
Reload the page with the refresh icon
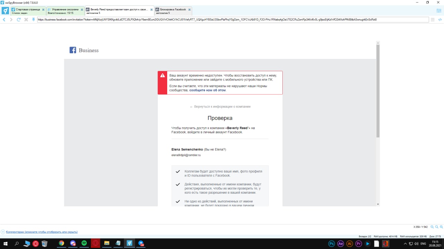pos(19,20)
